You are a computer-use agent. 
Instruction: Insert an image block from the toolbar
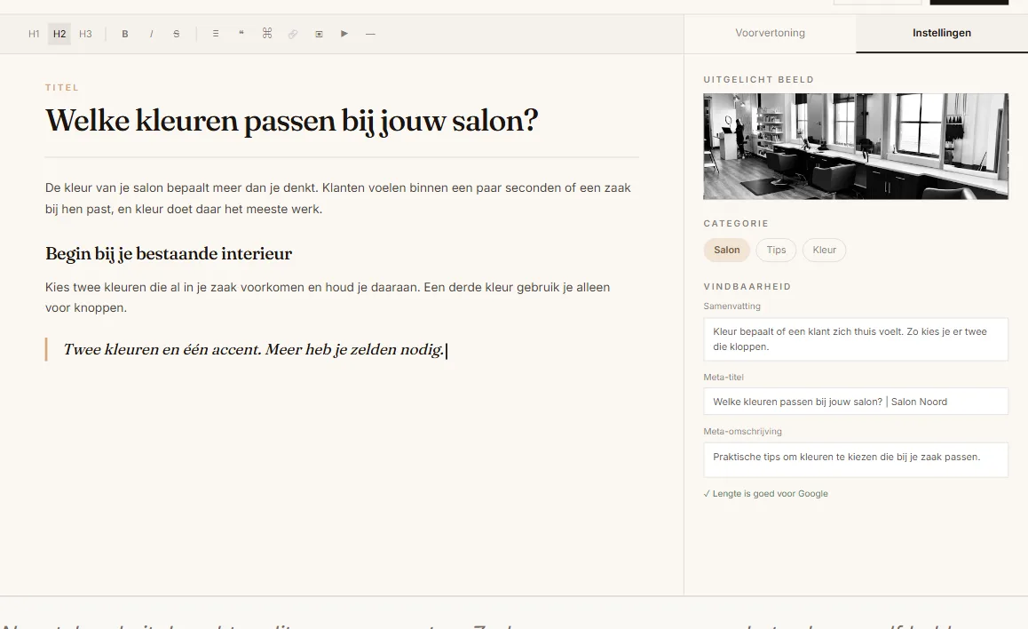(x=319, y=34)
